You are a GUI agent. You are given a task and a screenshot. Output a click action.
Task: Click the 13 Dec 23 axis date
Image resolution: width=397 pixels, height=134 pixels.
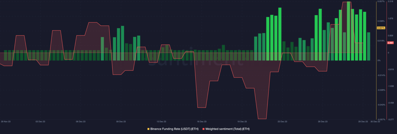[x=161, y=121]
